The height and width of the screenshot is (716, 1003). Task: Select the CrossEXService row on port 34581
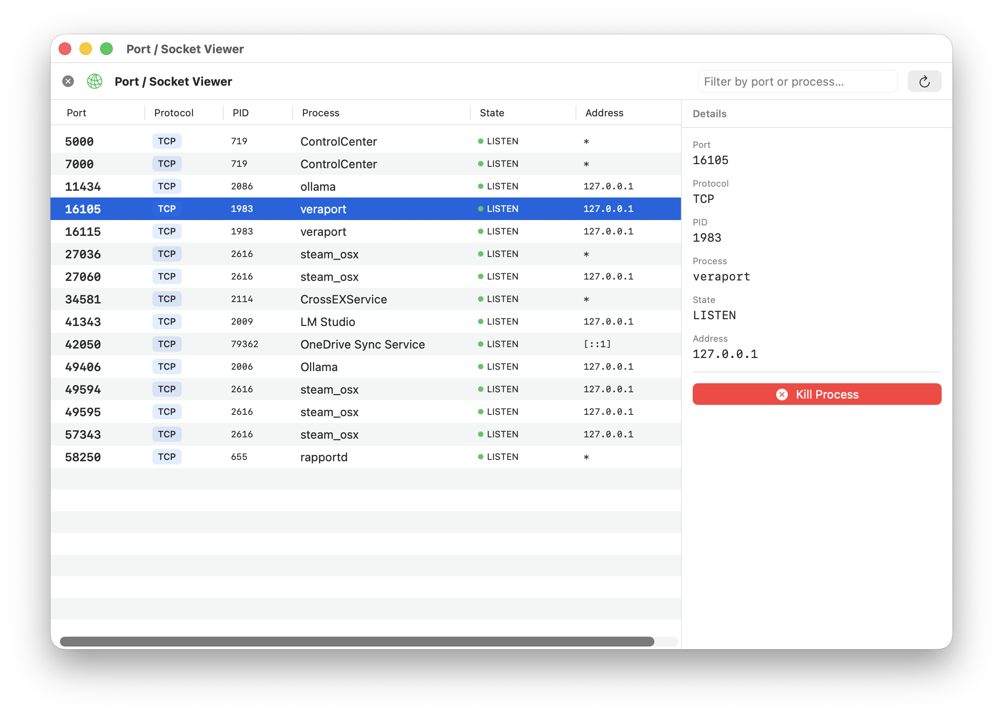tap(366, 299)
